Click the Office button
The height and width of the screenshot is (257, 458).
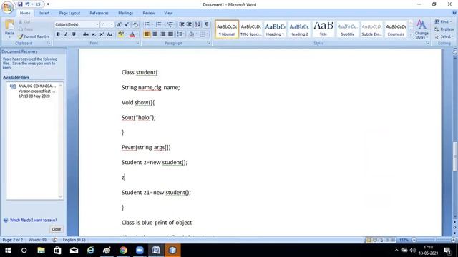7,7
